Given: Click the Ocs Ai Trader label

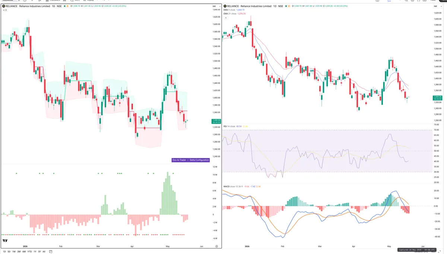Looking at the screenshot, I should [179, 160].
